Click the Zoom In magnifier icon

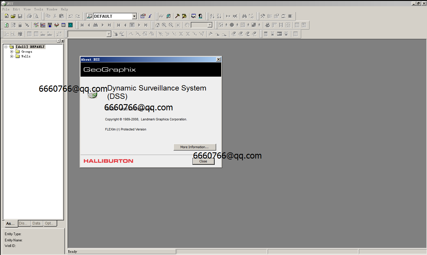click(x=164, y=25)
